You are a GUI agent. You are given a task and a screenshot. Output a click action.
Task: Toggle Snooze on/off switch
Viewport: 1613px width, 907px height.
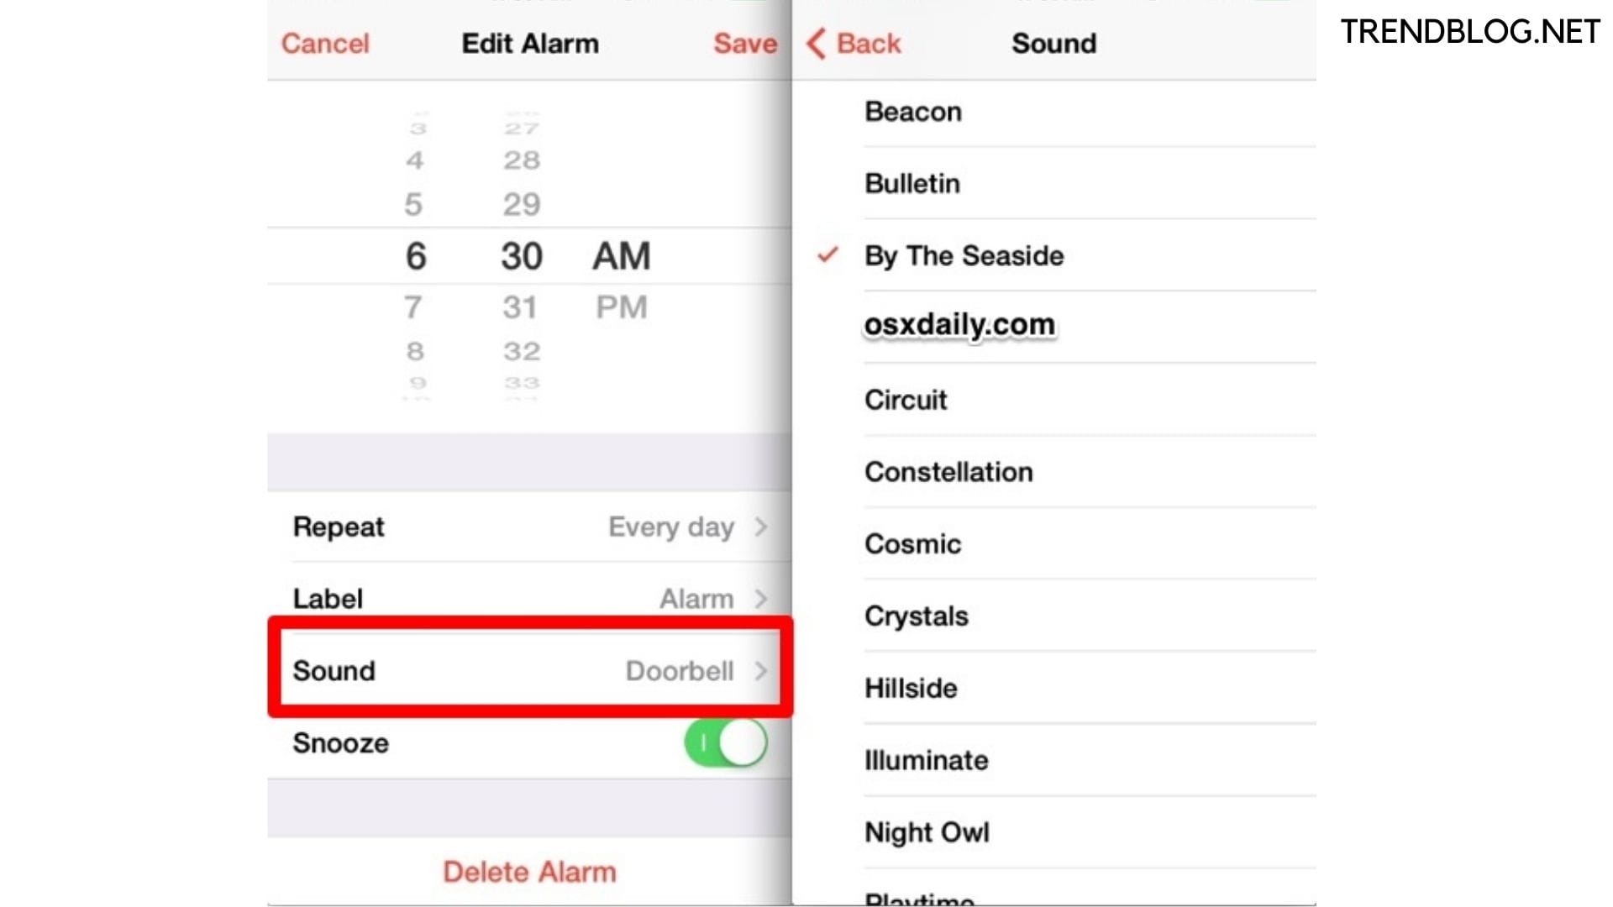click(x=726, y=742)
